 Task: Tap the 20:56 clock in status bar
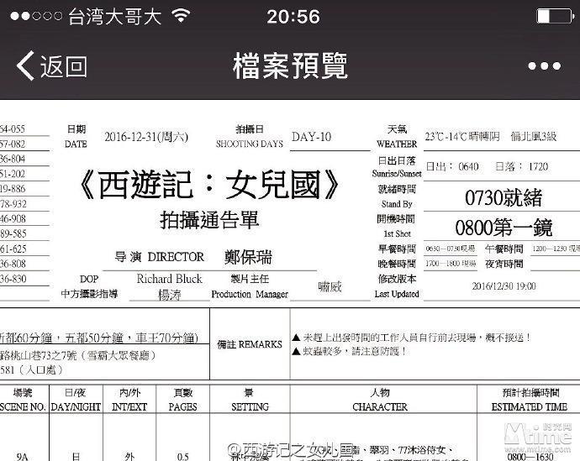[x=293, y=17]
